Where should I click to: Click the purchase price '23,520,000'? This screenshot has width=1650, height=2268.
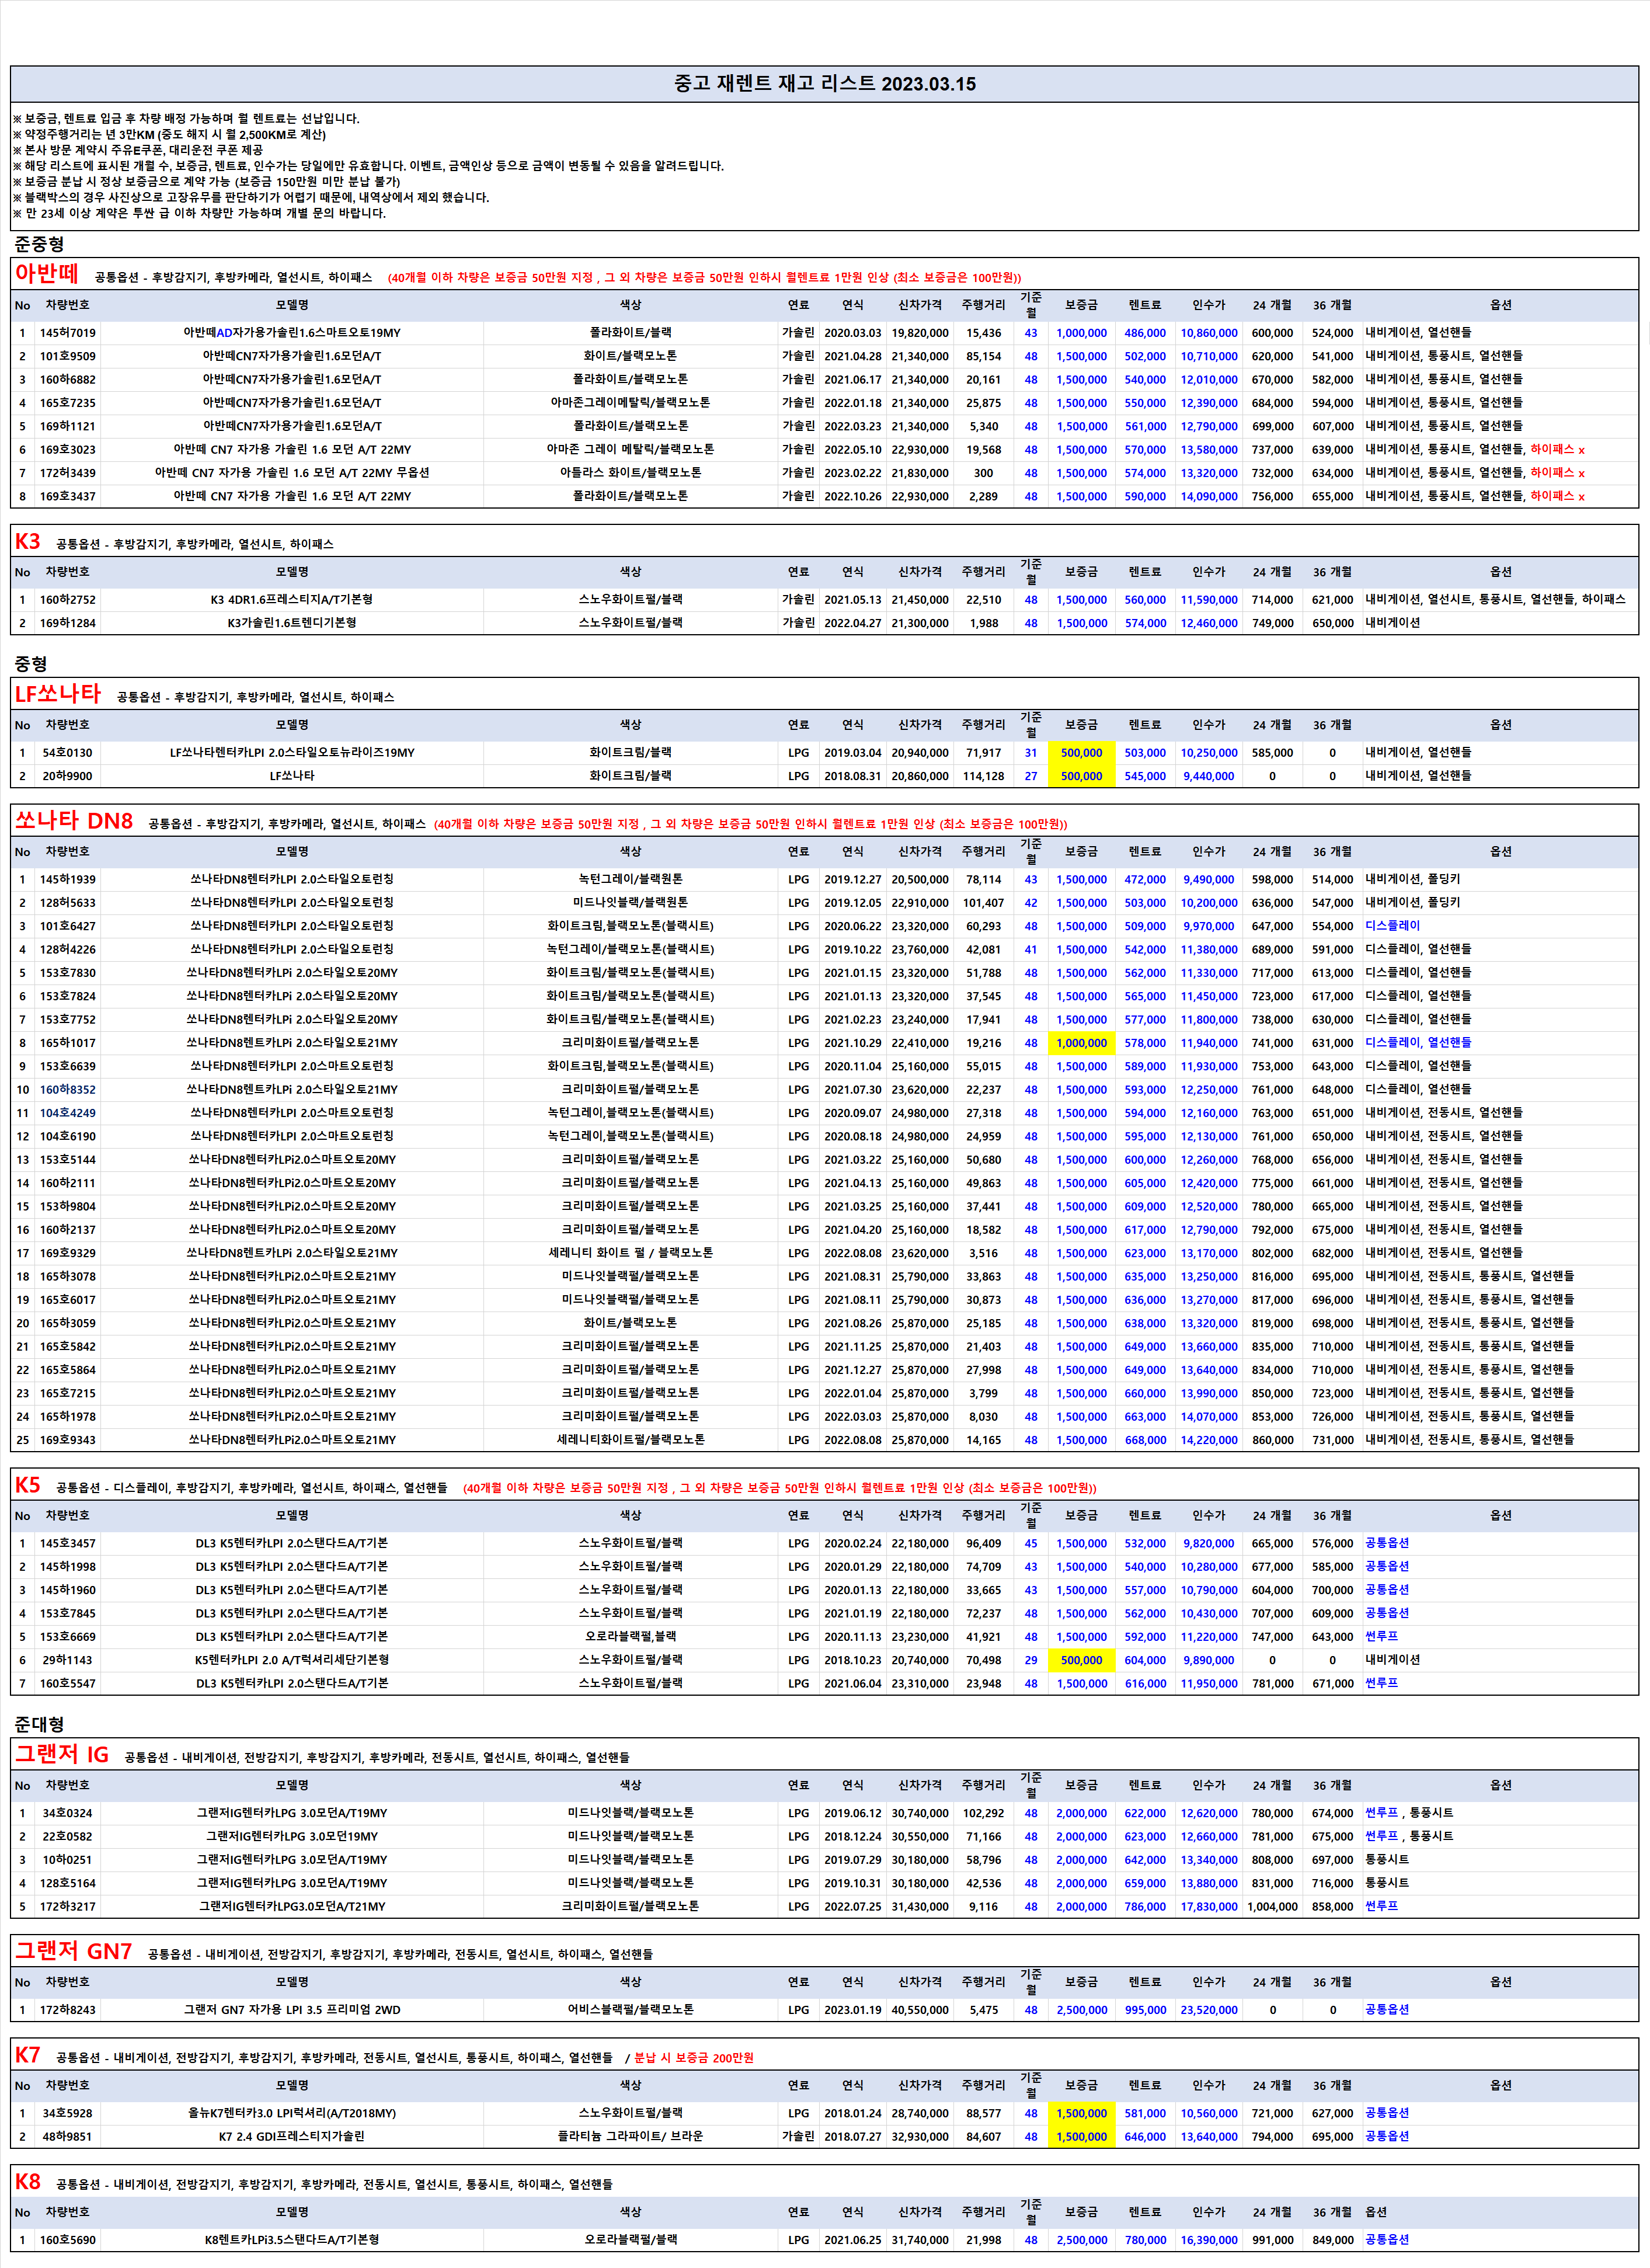point(1209,2010)
